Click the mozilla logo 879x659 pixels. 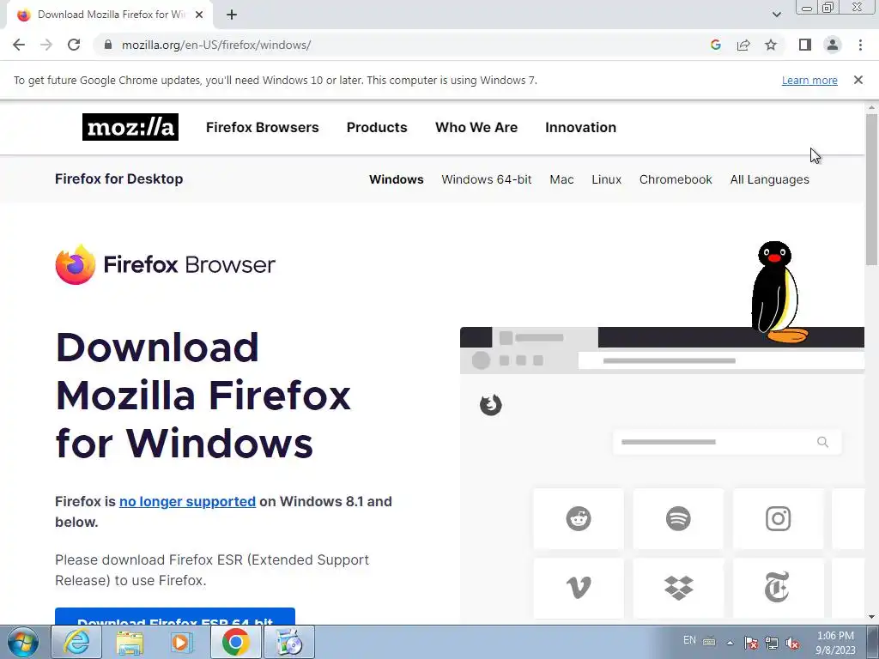pos(130,127)
